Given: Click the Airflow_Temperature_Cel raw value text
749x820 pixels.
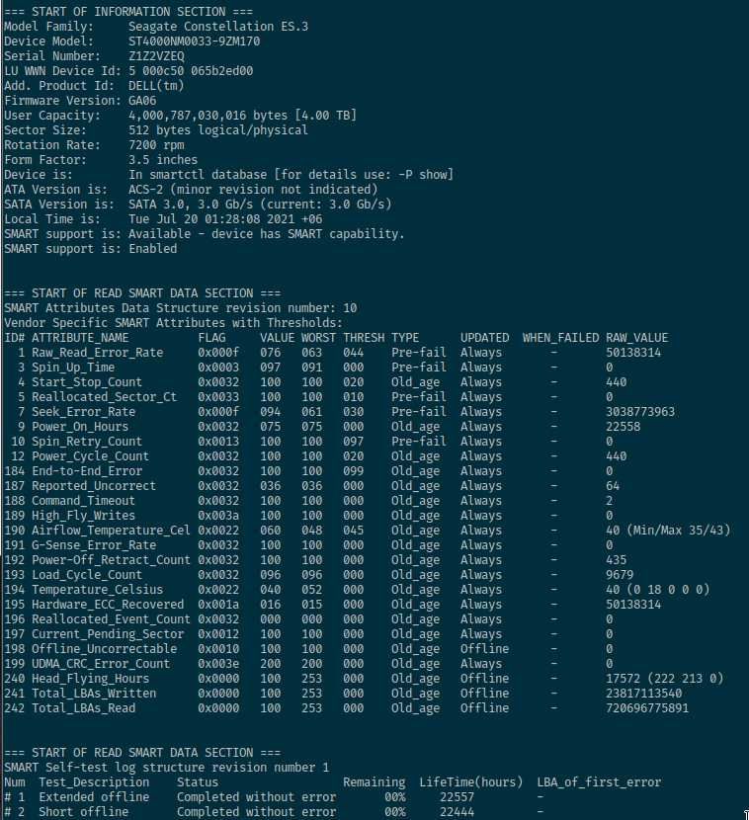Looking at the screenshot, I should tap(668, 531).
